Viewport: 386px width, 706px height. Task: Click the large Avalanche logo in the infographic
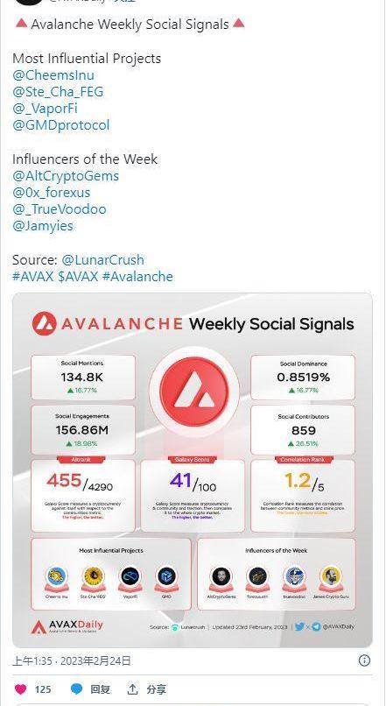pyautogui.click(x=194, y=392)
